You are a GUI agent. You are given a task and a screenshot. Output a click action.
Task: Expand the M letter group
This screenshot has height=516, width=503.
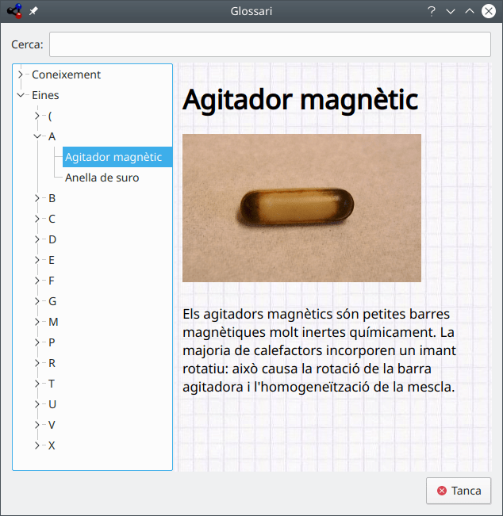click(x=37, y=322)
